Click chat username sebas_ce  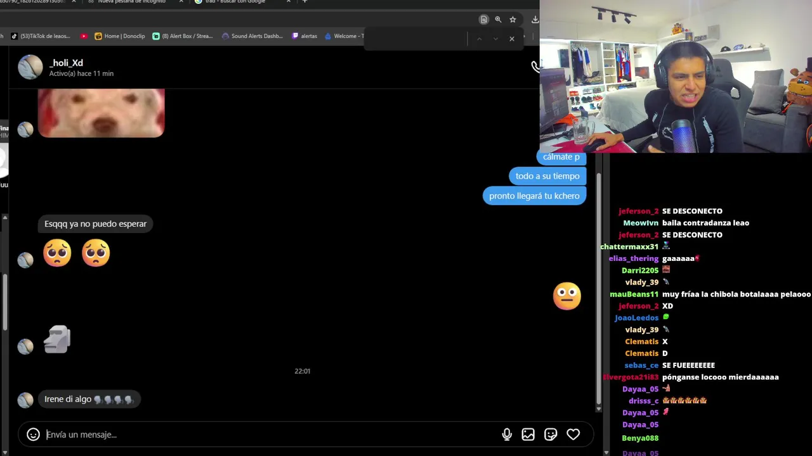tap(641, 365)
